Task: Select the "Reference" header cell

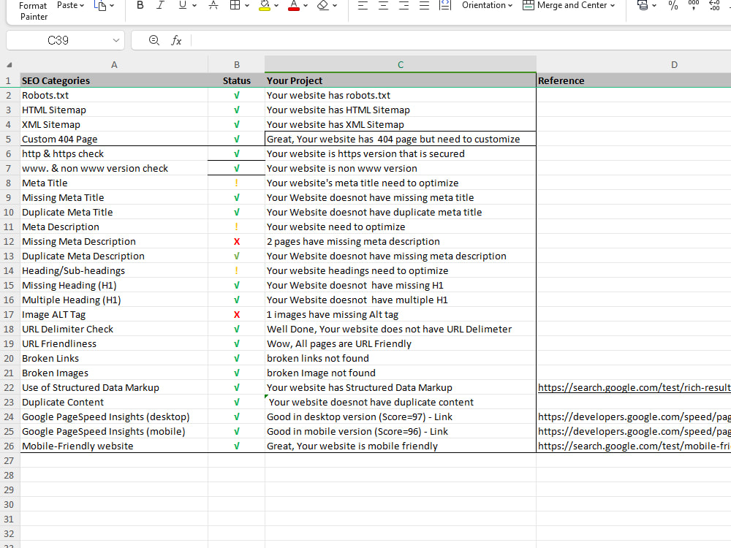Action: tap(634, 80)
